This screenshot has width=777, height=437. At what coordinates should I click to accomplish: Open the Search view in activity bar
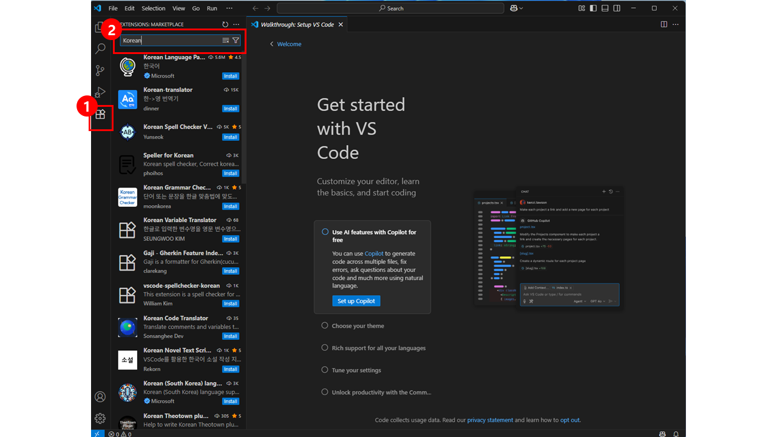(x=100, y=49)
